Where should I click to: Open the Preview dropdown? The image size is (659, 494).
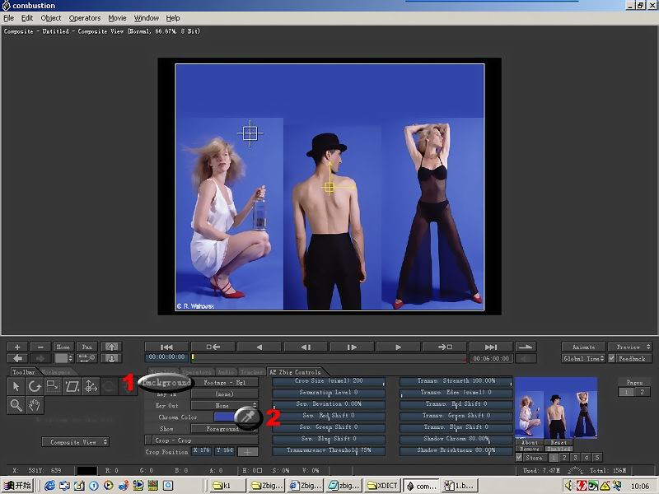(x=630, y=347)
